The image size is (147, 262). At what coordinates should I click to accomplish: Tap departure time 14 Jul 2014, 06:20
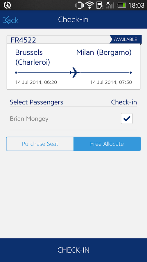(36, 82)
